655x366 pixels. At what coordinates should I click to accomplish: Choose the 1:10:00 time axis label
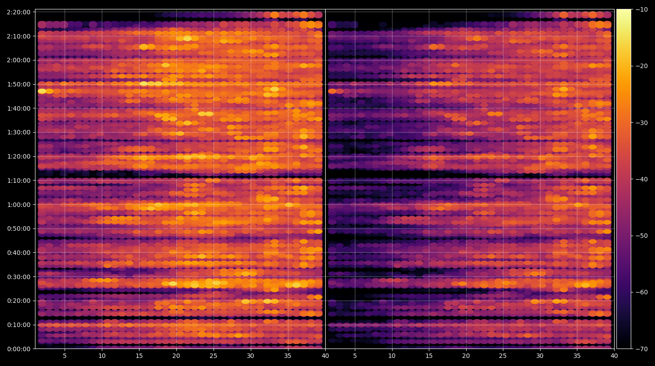click(19, 181)
